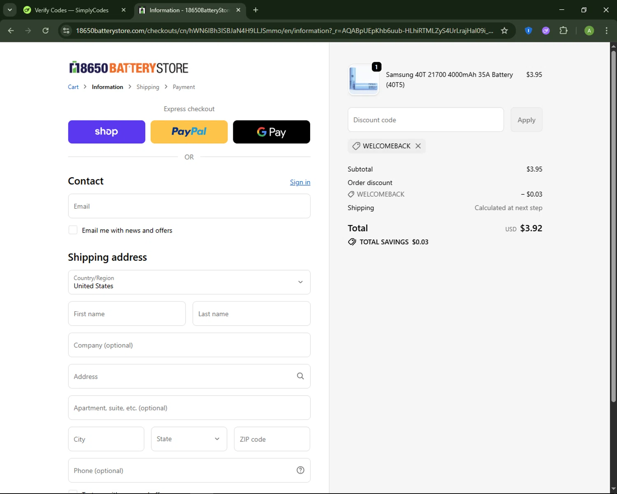
Task: Pay with Shop Pay button
Action: pos(107,132)
